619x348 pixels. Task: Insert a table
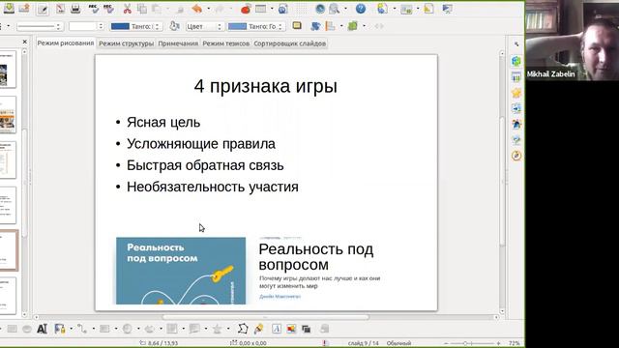point(260,9)
